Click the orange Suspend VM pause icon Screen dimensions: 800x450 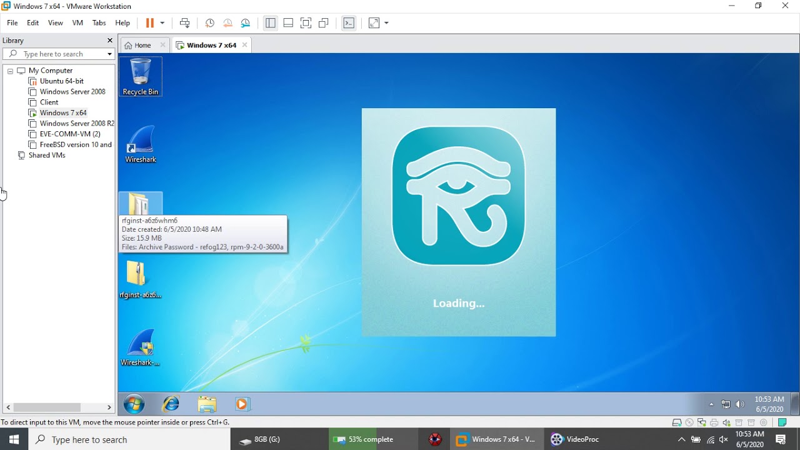click(150, 23)
